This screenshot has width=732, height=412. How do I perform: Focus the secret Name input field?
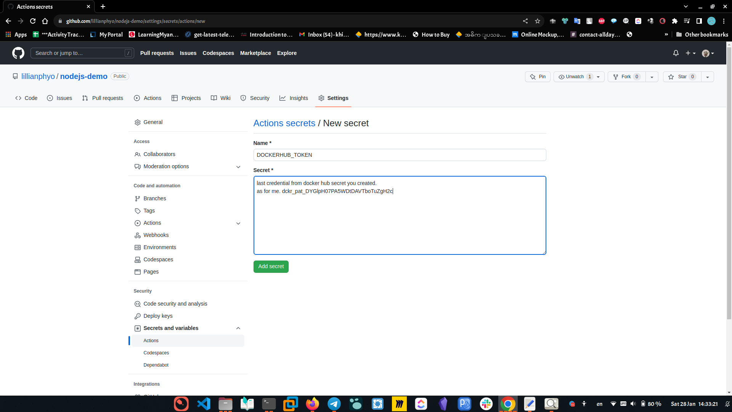click(400, 155)
